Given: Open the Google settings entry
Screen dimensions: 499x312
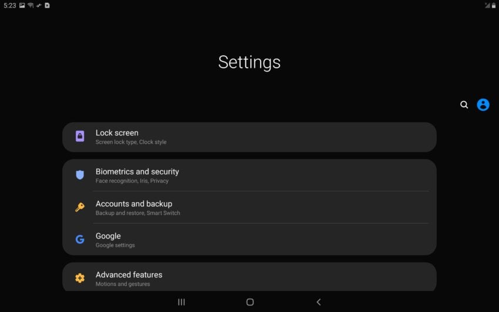Looking at the screenshot, I should 249,239.
